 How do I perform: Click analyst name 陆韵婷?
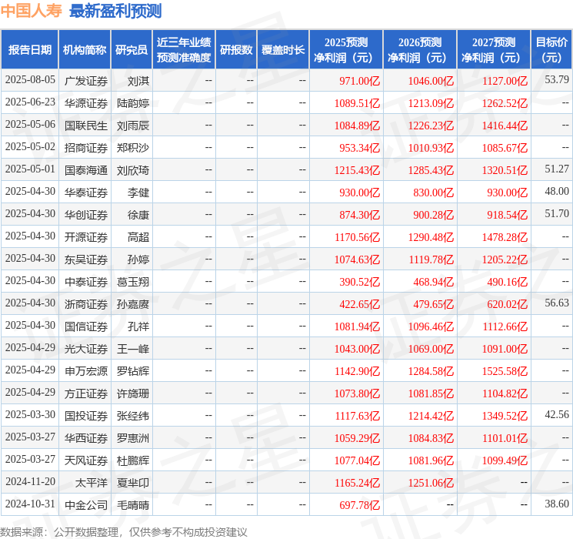pos(133,103)
